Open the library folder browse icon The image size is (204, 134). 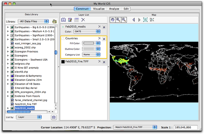tap(55, 21)
